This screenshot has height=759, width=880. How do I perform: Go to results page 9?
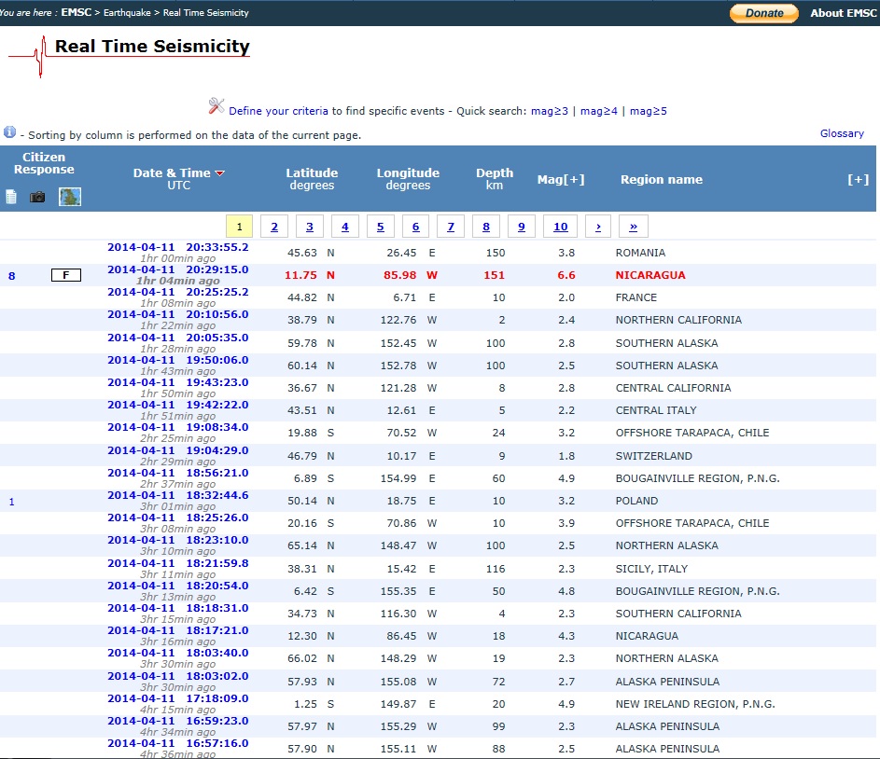click(x=522, y=227)
